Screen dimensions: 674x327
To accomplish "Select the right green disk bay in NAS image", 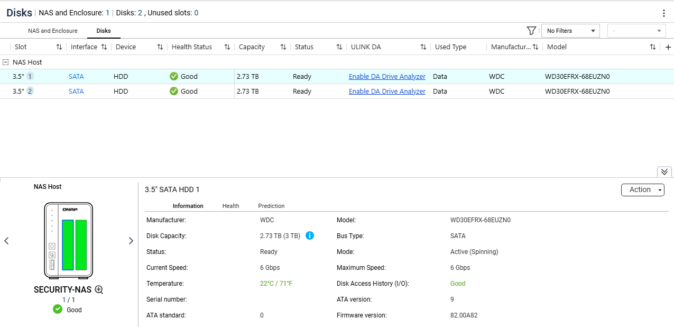I will [x=81, y=245].
